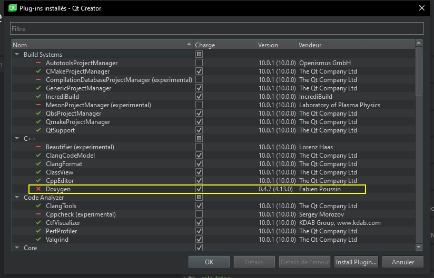Click green checkmark icon beside CtfVisualizer
434x278 pixels.
[x=38, y=222]
